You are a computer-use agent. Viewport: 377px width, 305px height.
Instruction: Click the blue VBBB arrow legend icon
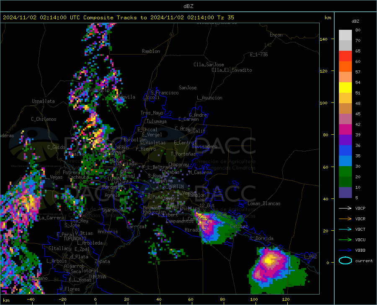point(345,250)
